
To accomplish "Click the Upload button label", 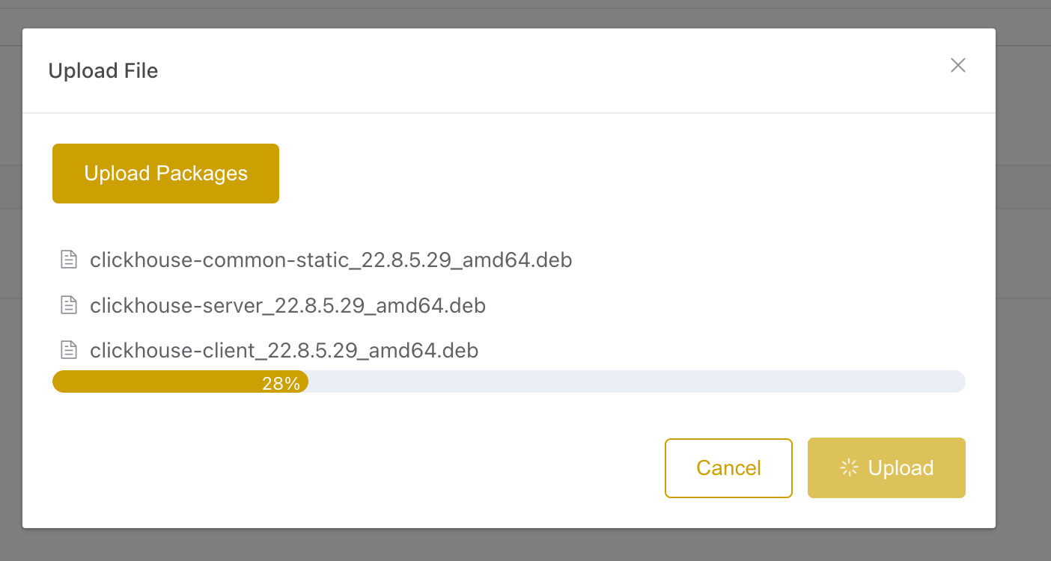I will 901,467.
